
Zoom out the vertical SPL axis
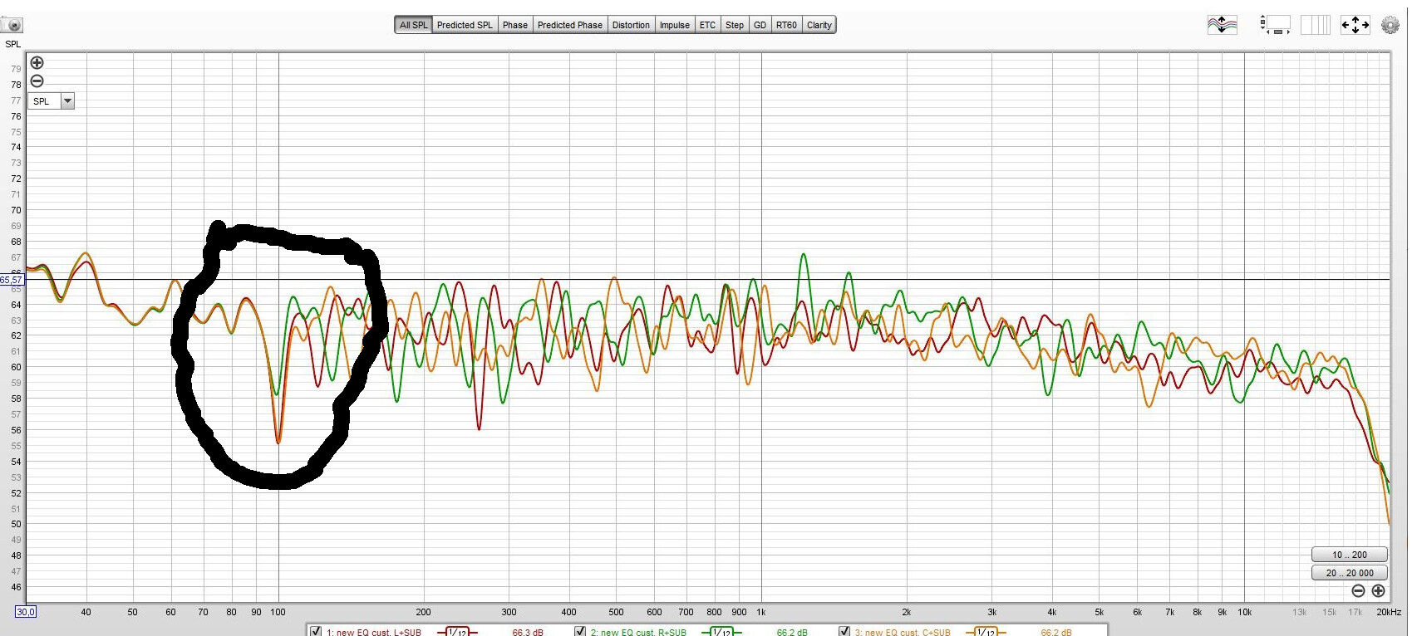coord(37,81)
